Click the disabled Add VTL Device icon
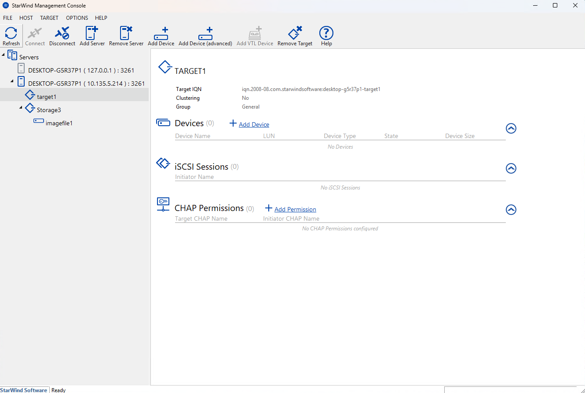The width and height of the screenshot is (585, 393). (x=255, y=34)
